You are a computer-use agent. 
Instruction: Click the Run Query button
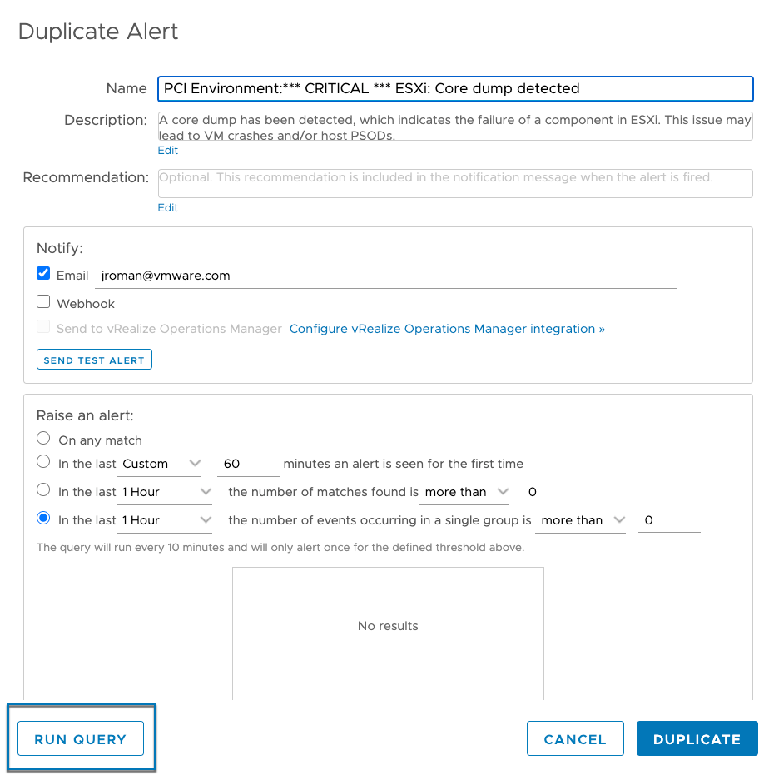pyautogui.click(x=81, y=738)
